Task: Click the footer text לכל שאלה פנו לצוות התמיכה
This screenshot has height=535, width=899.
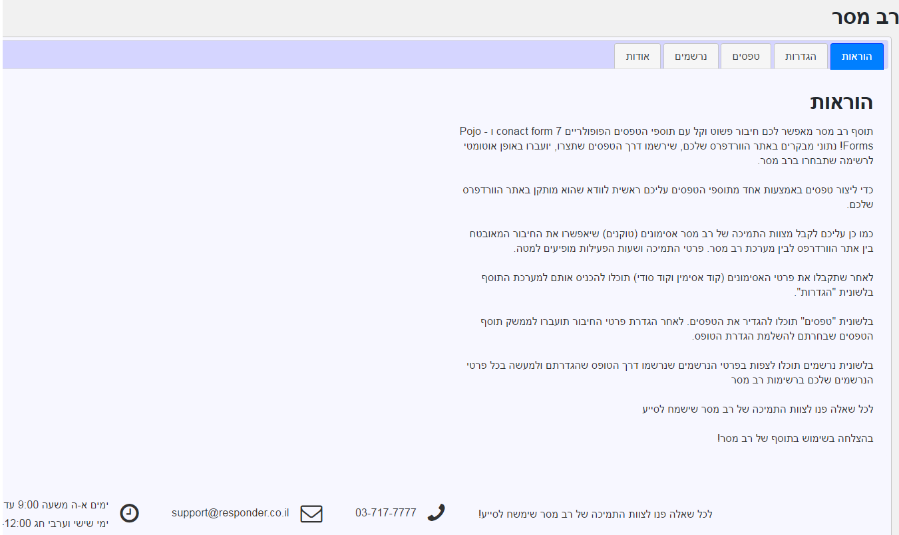Action: pos(596,514)
